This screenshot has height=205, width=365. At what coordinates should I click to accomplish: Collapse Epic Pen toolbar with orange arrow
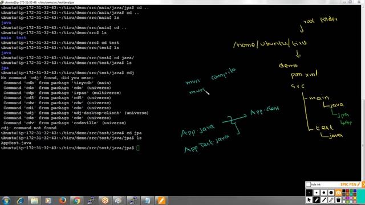[x=363, y=184]
